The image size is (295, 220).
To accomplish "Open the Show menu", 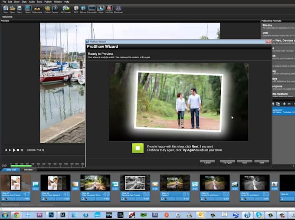I will click(x=17, y=2).
